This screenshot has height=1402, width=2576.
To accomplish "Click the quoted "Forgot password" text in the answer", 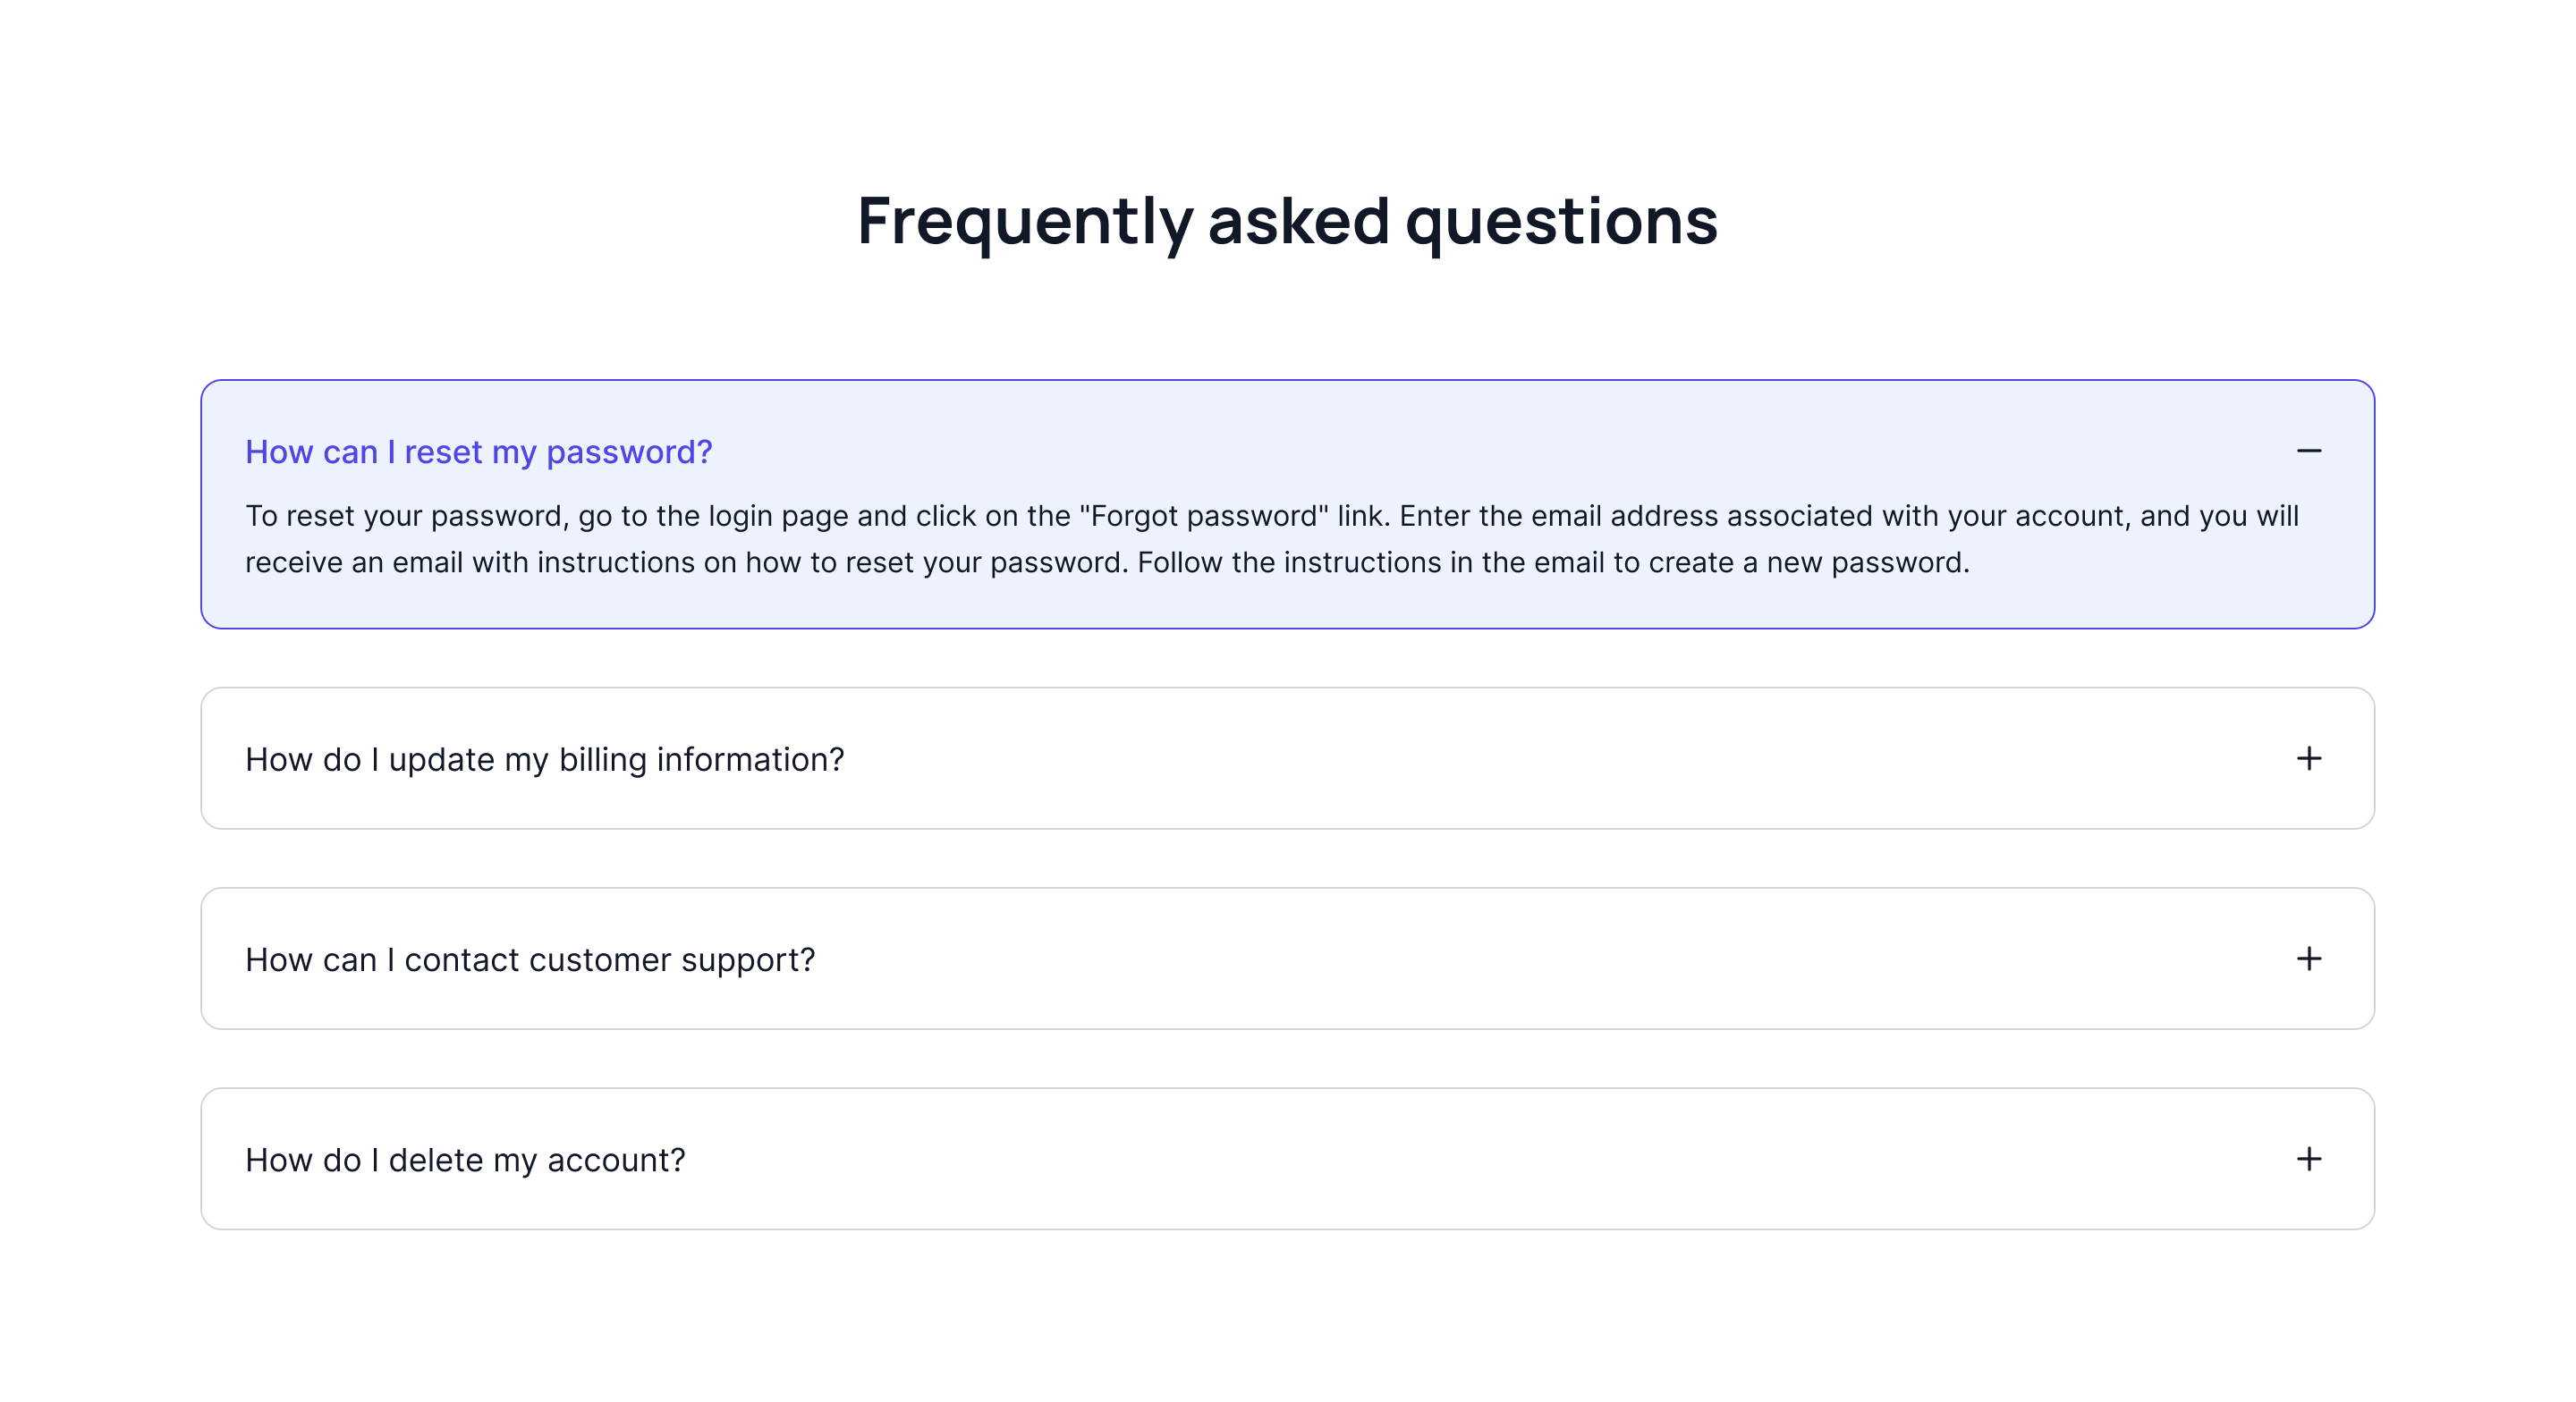I will [1204, 516].
